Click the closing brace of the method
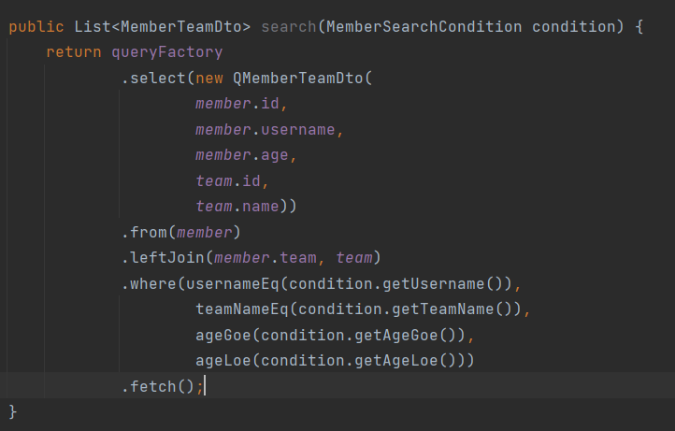 pyautogui.click(x=13, y=411)
